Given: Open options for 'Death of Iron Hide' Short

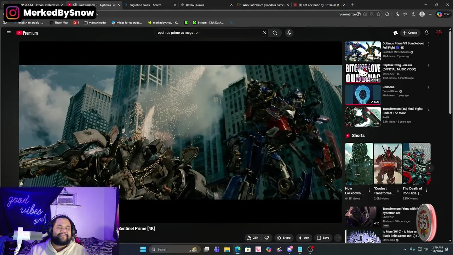Looking at the screenshot, I should pyautogui.click(x=426, y=191).
